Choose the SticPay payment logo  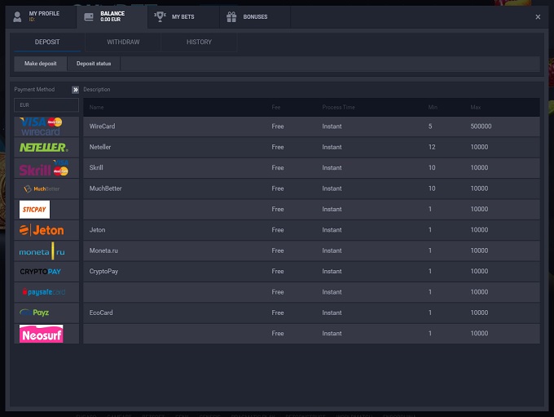pyautogui.click(x=35, y=210)
